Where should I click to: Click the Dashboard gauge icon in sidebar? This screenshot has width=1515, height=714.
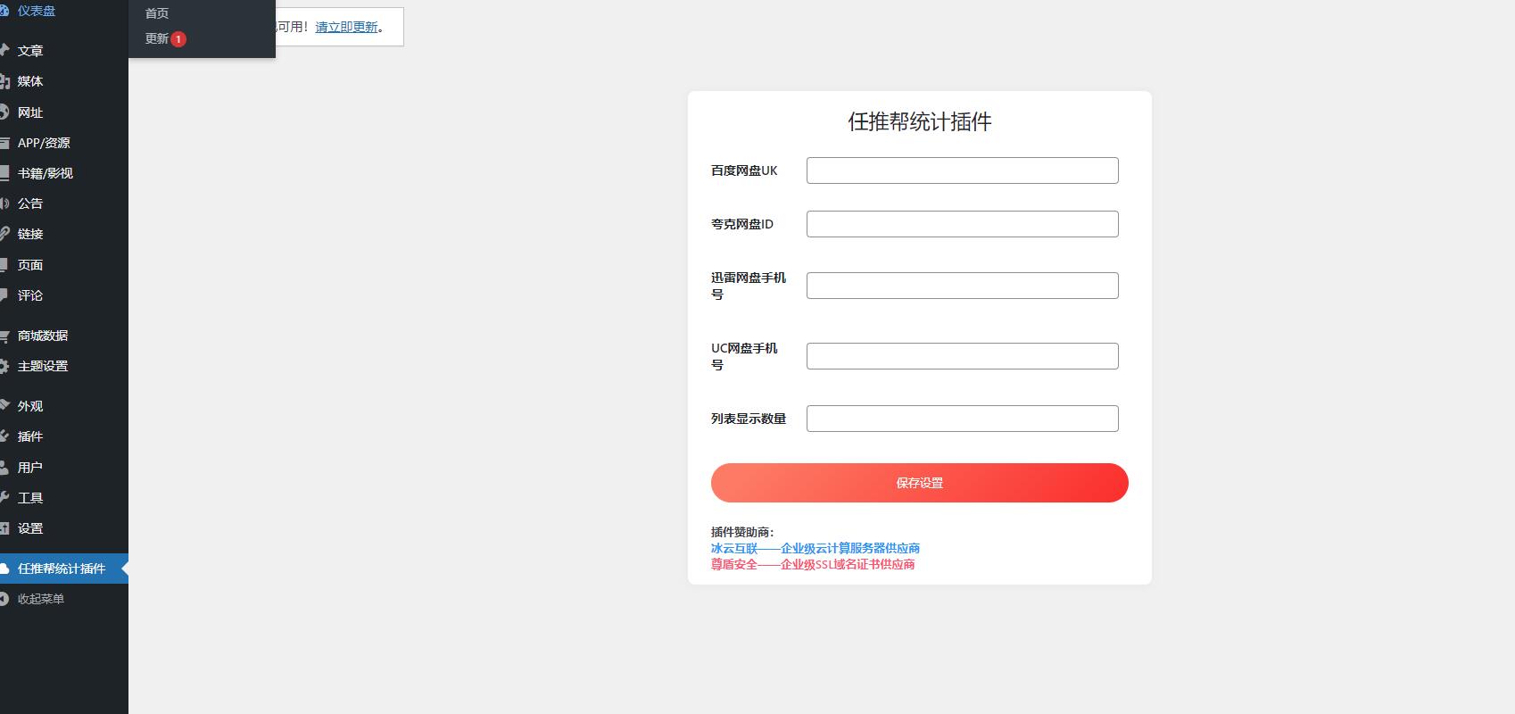click(x=4, y=12)
